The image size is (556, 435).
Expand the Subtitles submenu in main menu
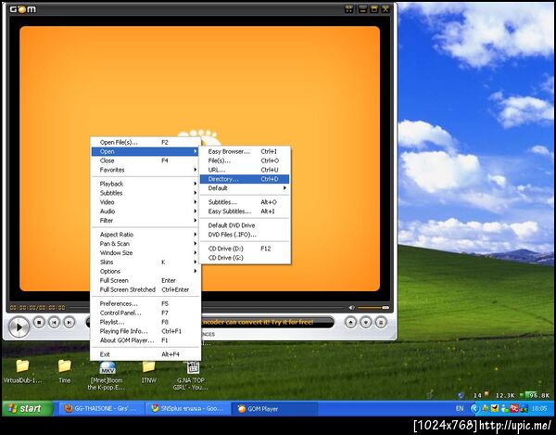click(x=145, y=193)
